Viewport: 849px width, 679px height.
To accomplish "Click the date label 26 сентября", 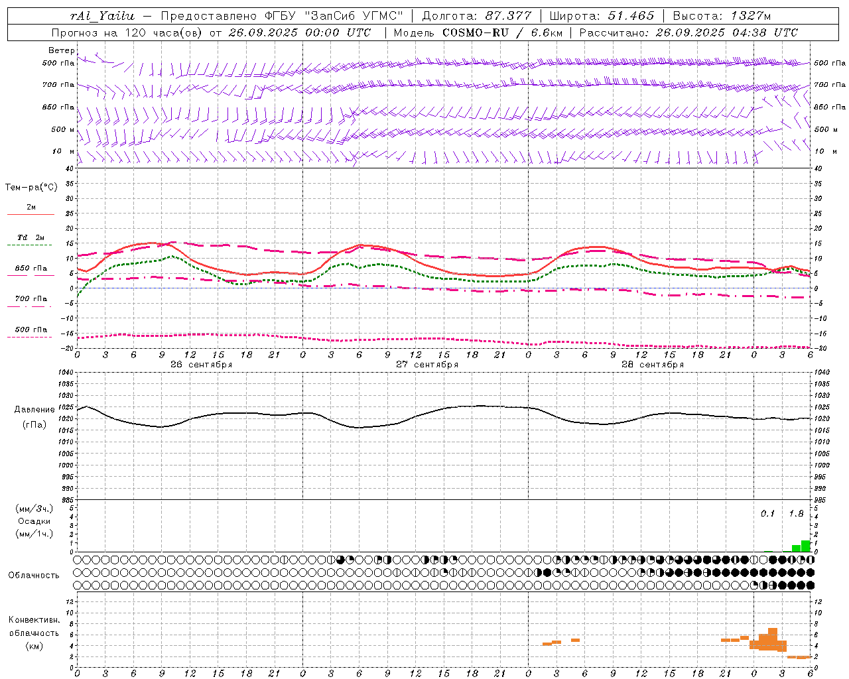I will click(x=201, y=365).
